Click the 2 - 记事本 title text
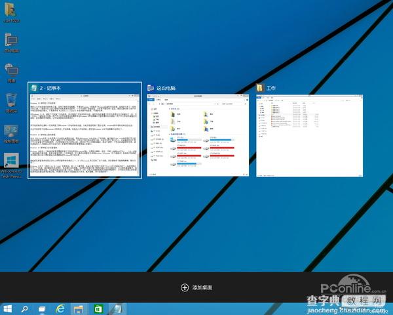The width and height of the screenshot is (393, 315). [x=50, y=88]
